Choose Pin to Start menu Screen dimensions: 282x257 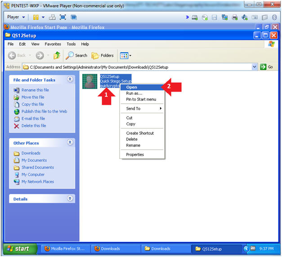coord(142,99)
